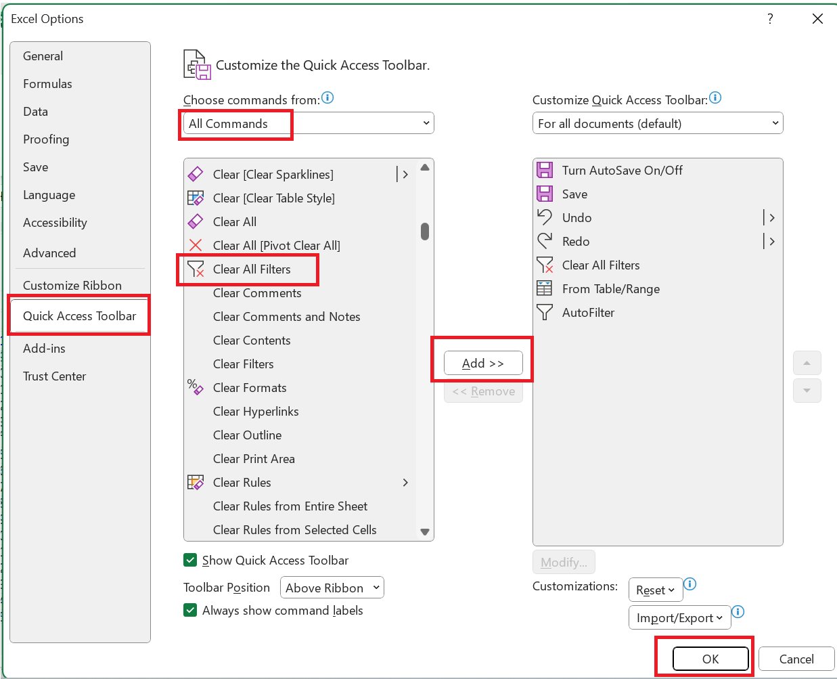Open the Toolbar Position dropdown

tap(332, 588)
